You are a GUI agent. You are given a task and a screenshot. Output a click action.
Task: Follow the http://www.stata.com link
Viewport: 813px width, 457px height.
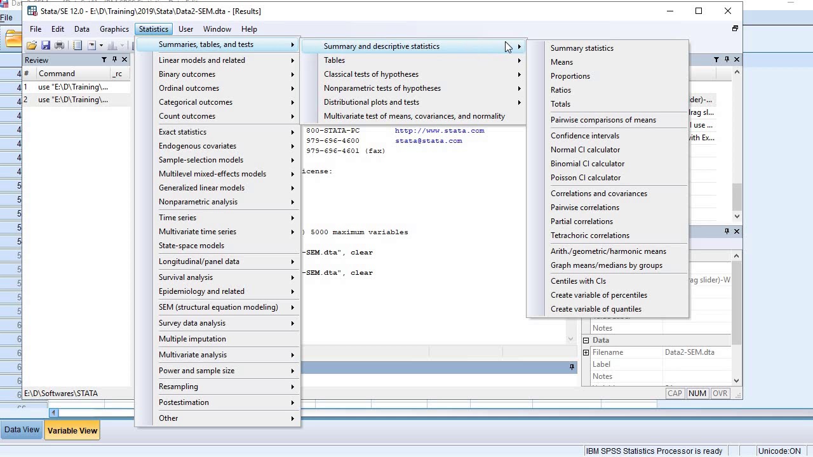tap(440, 131)
